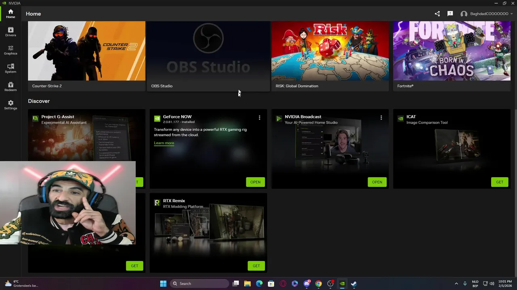
Task: Select the OBS Studio thumbnail
Action: [208, 51]
